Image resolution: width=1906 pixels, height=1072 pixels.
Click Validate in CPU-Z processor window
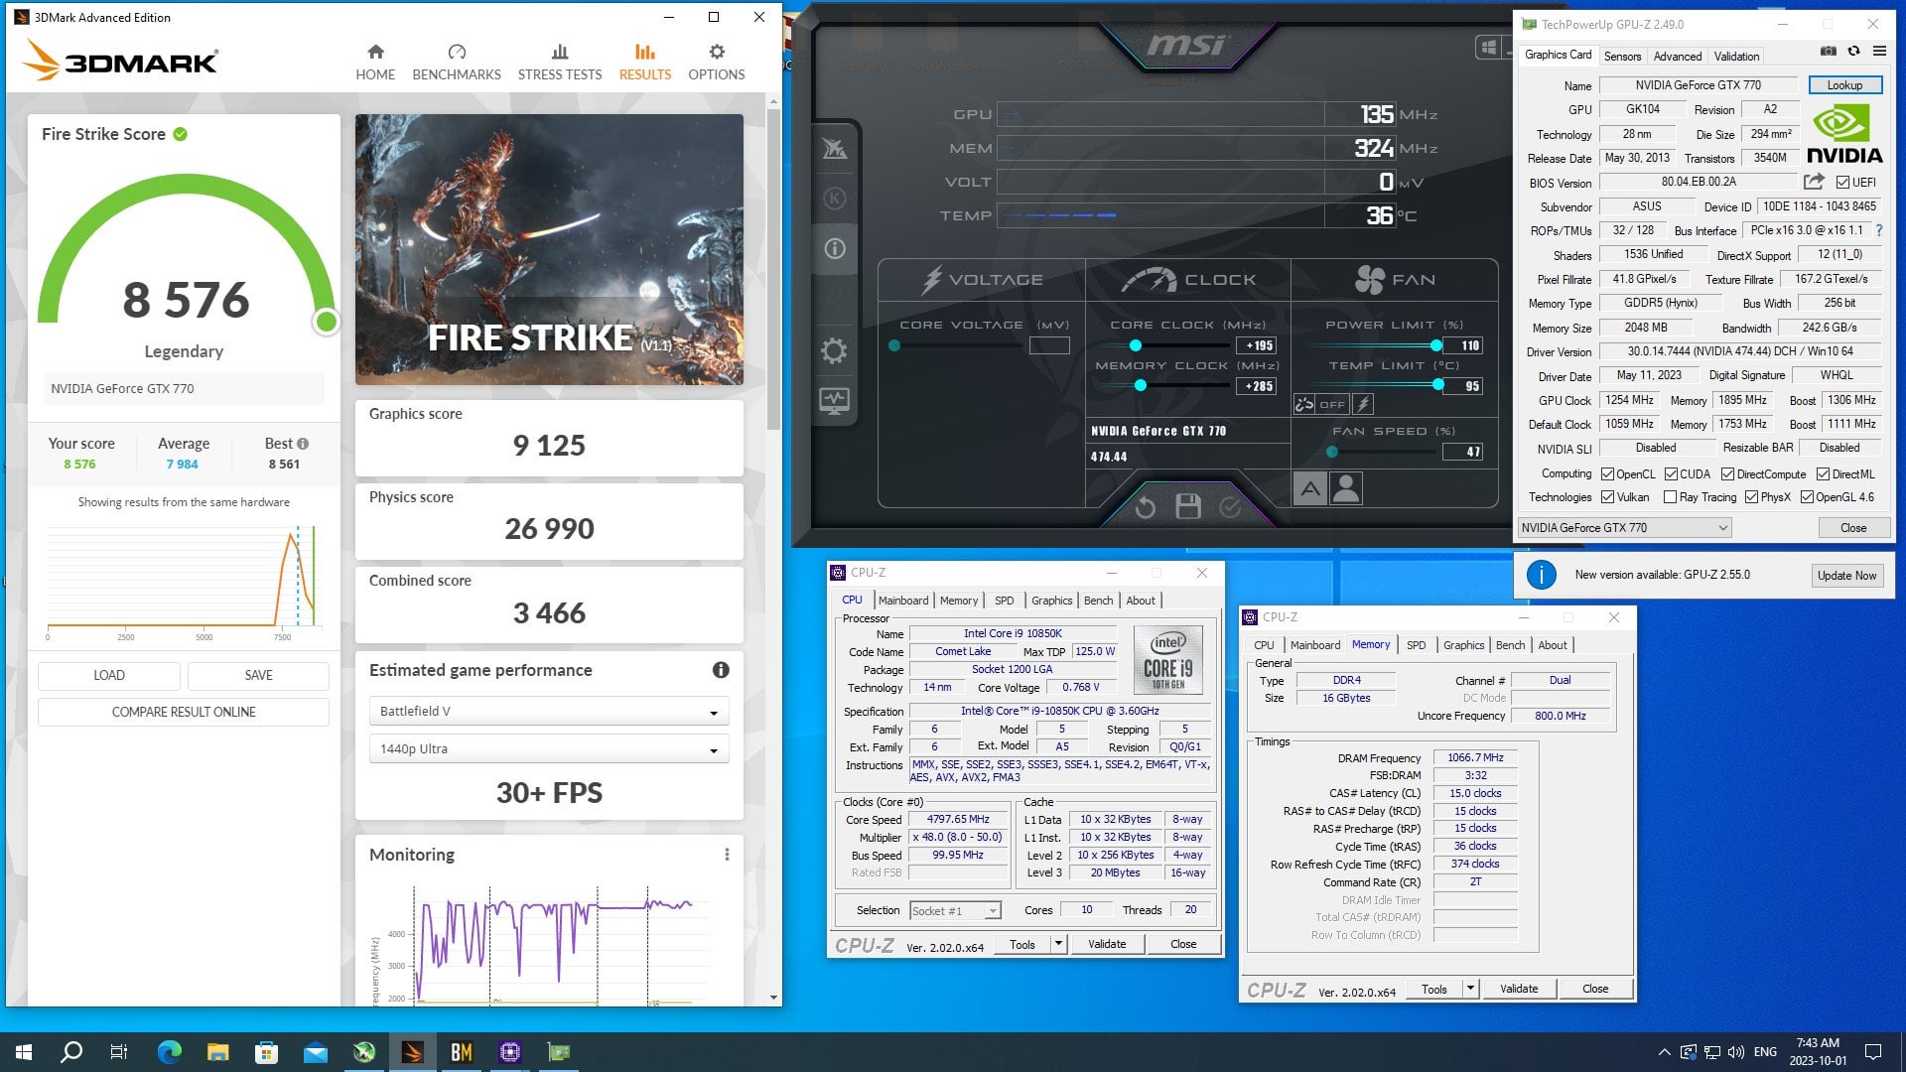point(1107,944)
